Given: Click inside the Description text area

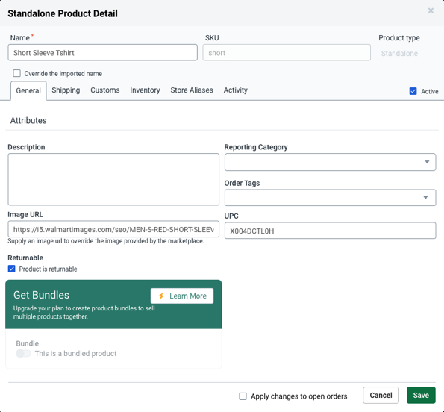Looking at the screenshot, I should tap(113, 179).
